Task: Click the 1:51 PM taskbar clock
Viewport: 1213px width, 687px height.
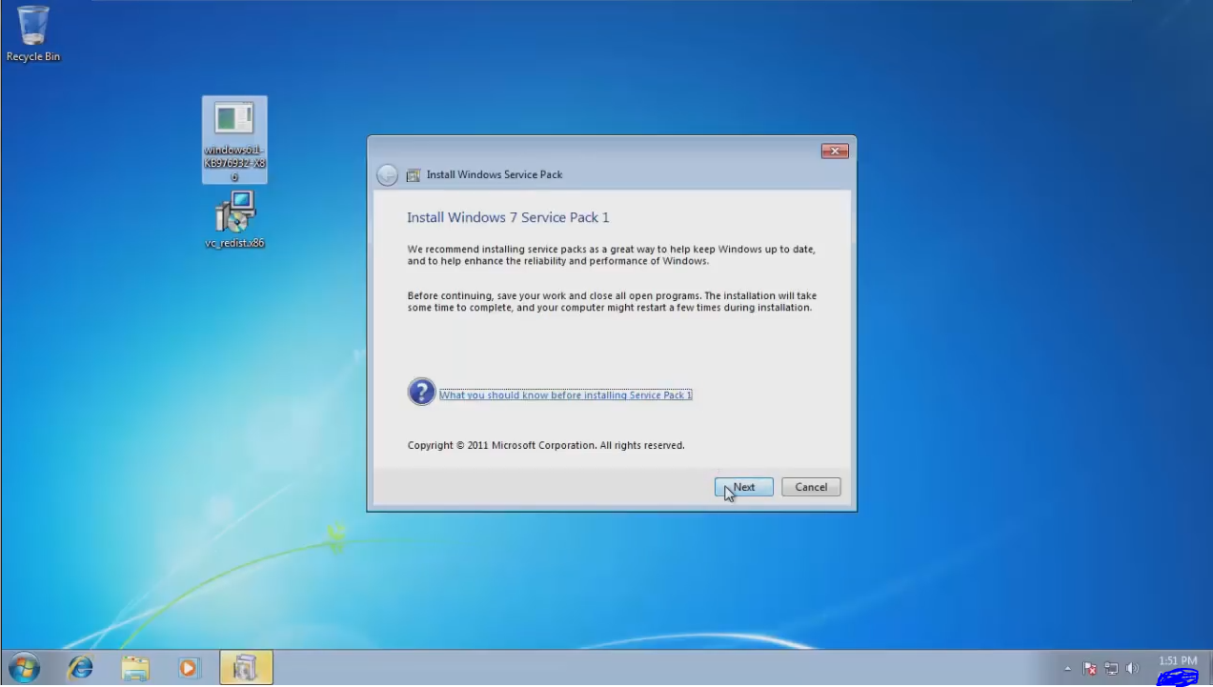Action: (x=1178, y=661)
